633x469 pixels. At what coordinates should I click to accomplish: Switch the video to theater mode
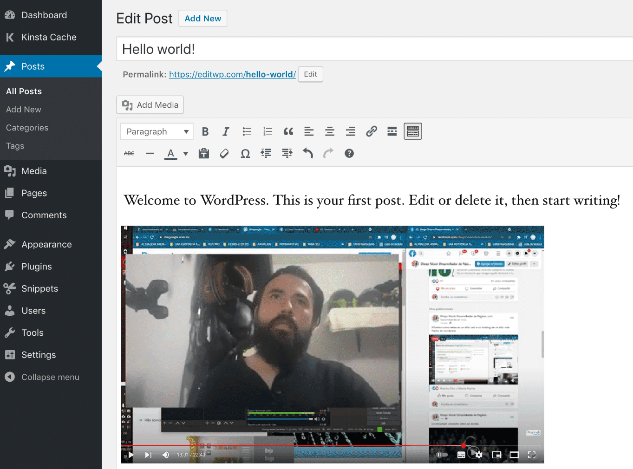click(514, 455)
